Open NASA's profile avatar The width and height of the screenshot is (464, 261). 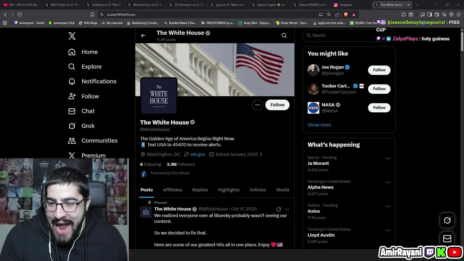(314, 108)
